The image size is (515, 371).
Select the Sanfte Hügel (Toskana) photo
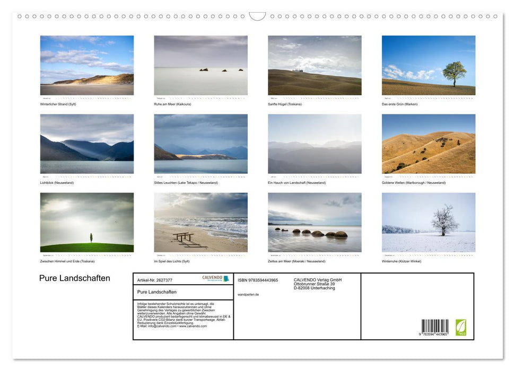tap(315, 65)
